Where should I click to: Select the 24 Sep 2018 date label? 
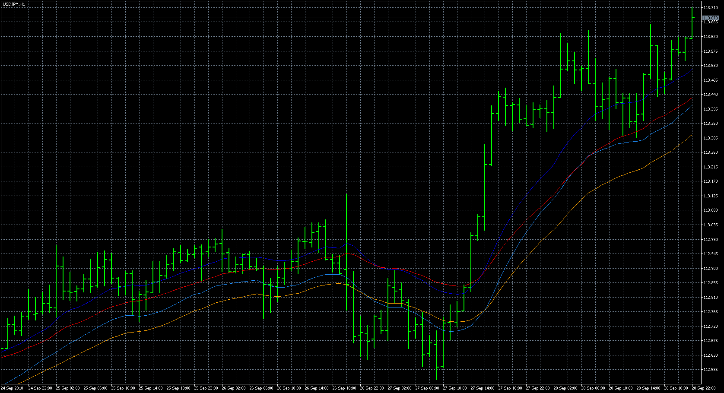coord(12,388)
